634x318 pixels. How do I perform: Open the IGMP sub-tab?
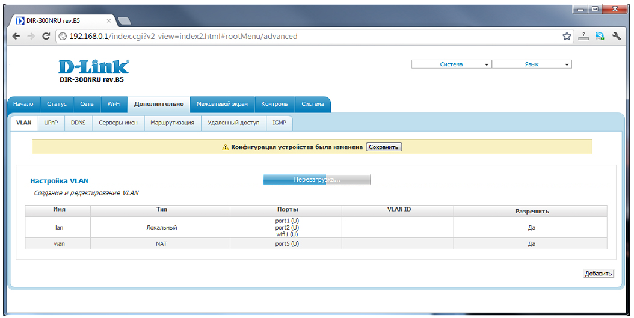279,123
